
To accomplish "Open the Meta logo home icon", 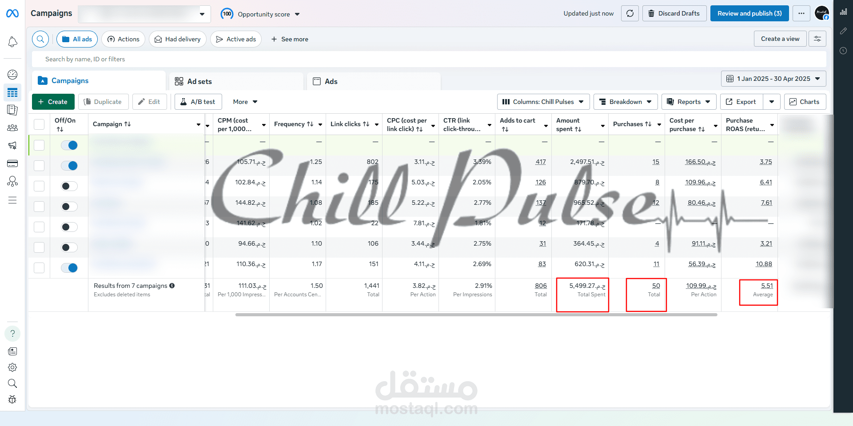I will 12,14.
